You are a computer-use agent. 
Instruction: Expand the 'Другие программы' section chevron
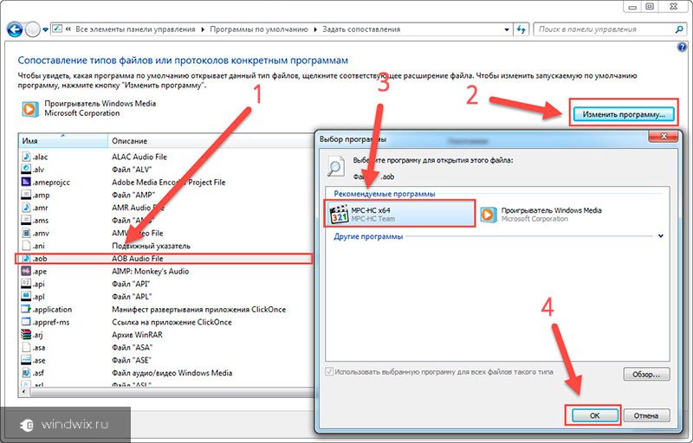tap(661, 236)
